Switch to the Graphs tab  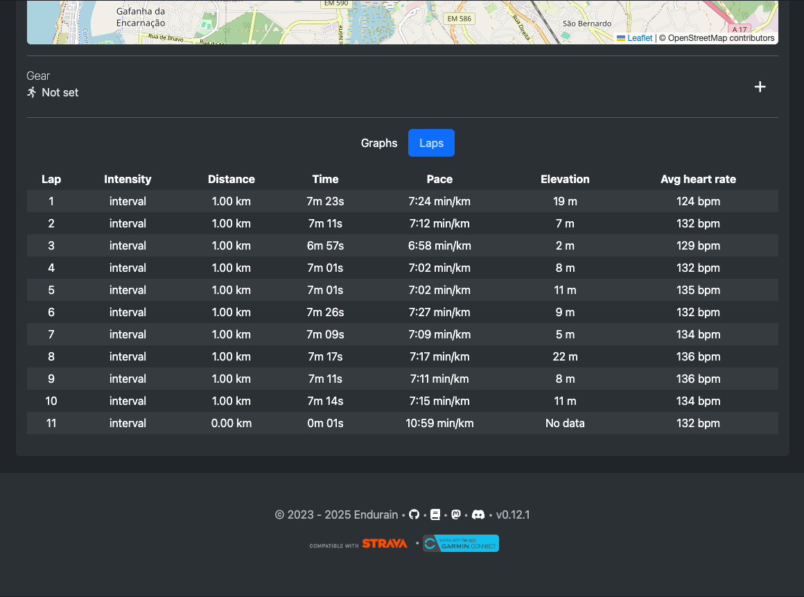(x=379, y=143)
